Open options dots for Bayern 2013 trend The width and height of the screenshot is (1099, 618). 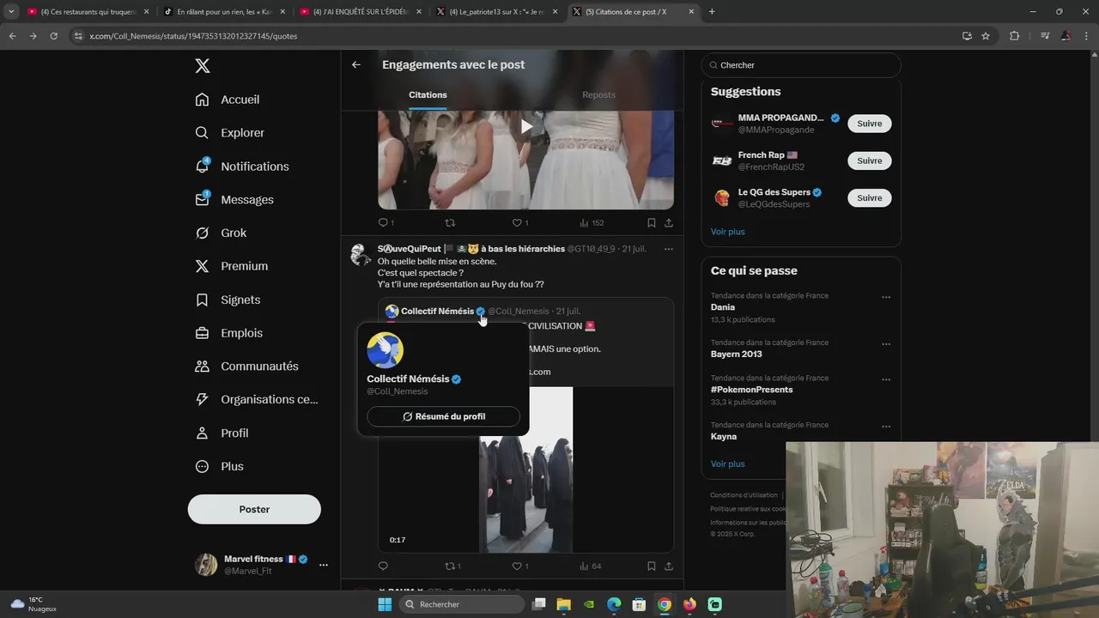(886, 344)
